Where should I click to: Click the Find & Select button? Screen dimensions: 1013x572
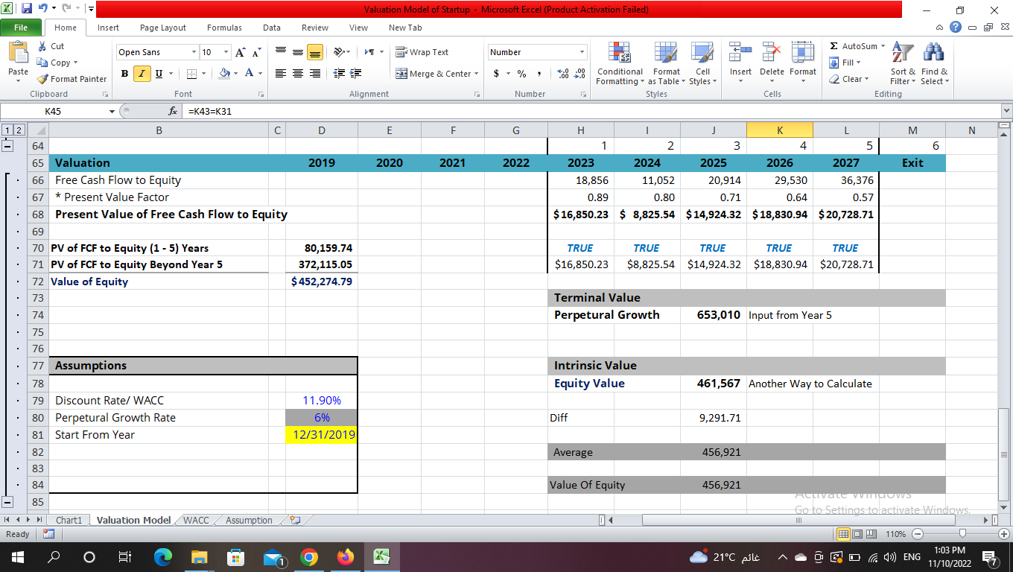pos(933,63)
